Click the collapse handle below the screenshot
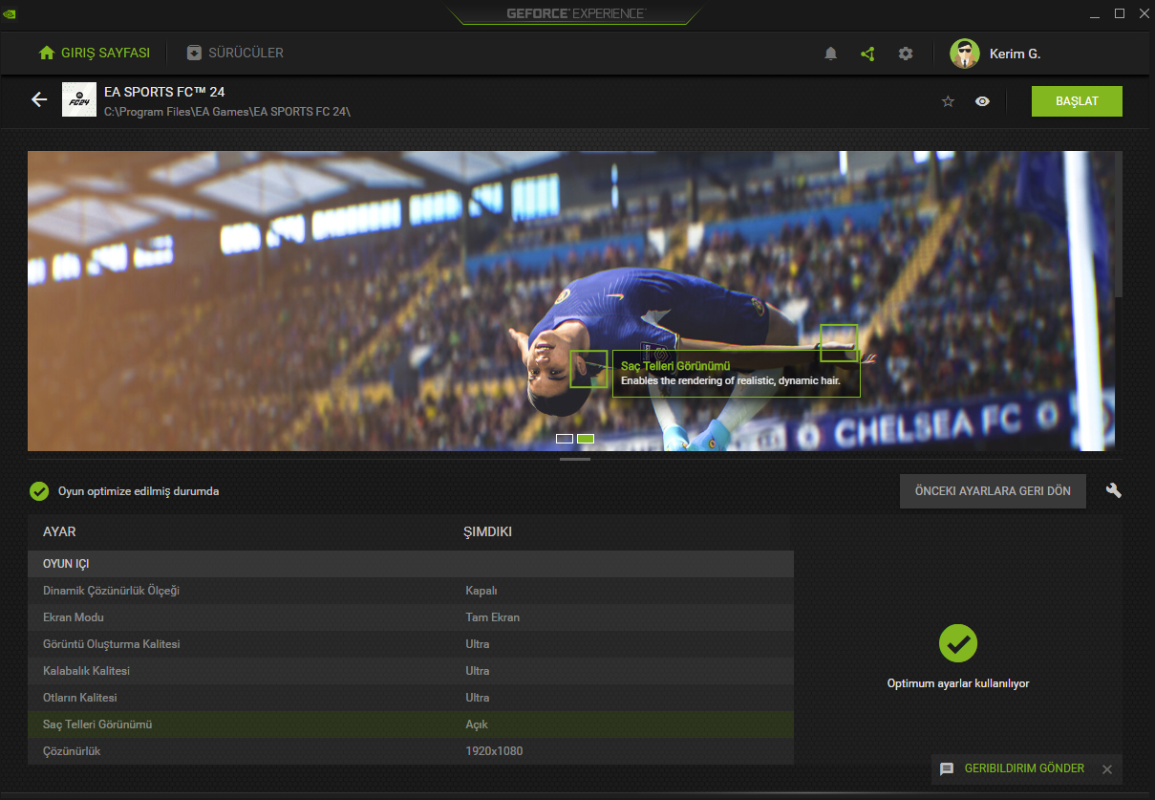1155x800 pixels. (x=575, y=459)
